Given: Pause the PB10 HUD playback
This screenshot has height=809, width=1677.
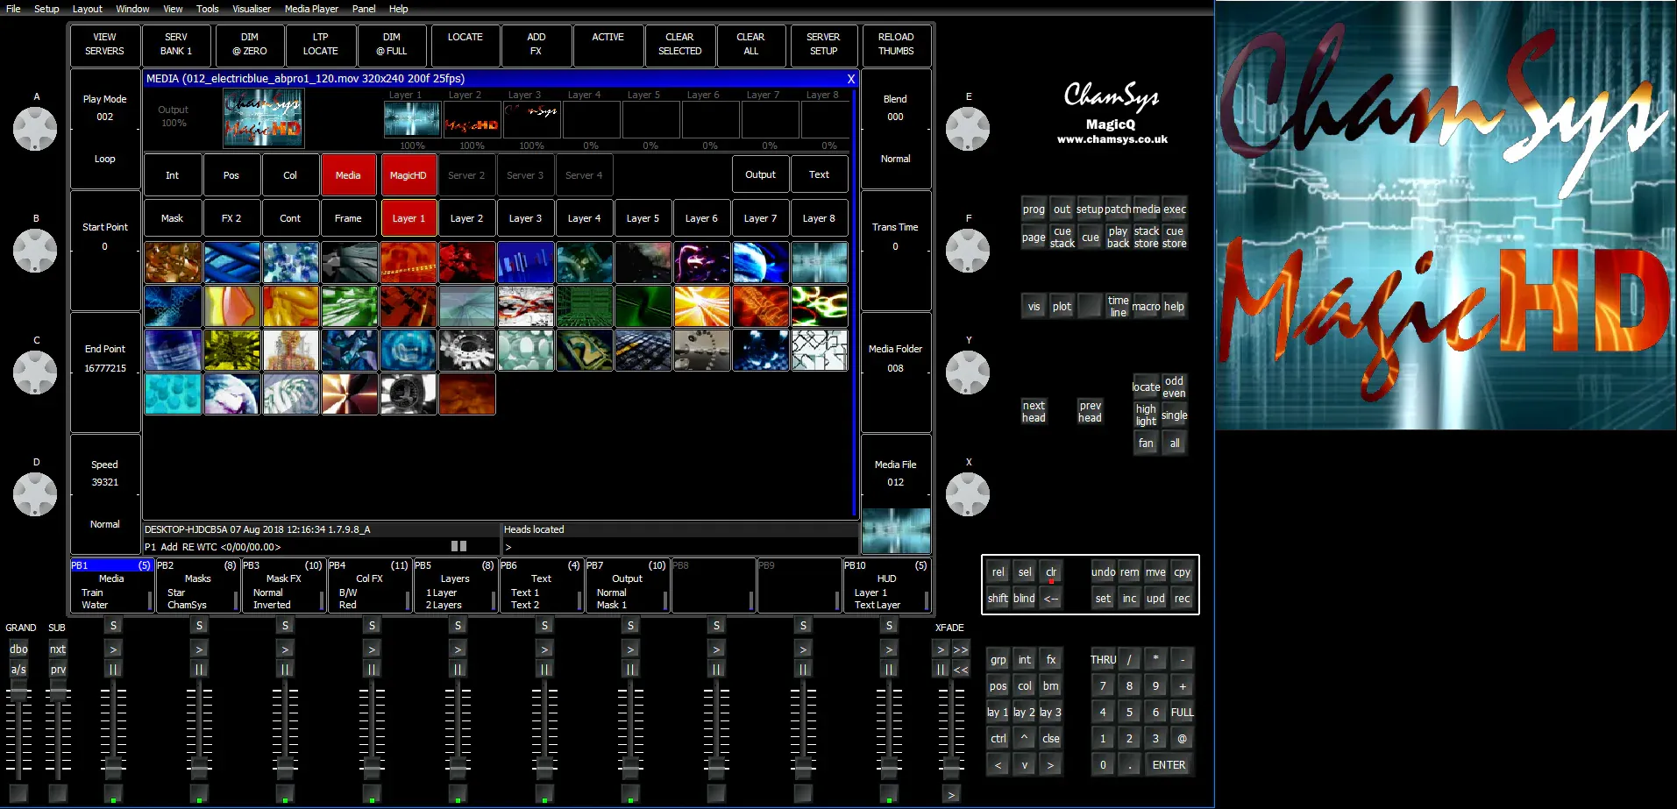Looking at the screenshot, I should (889, 670).
